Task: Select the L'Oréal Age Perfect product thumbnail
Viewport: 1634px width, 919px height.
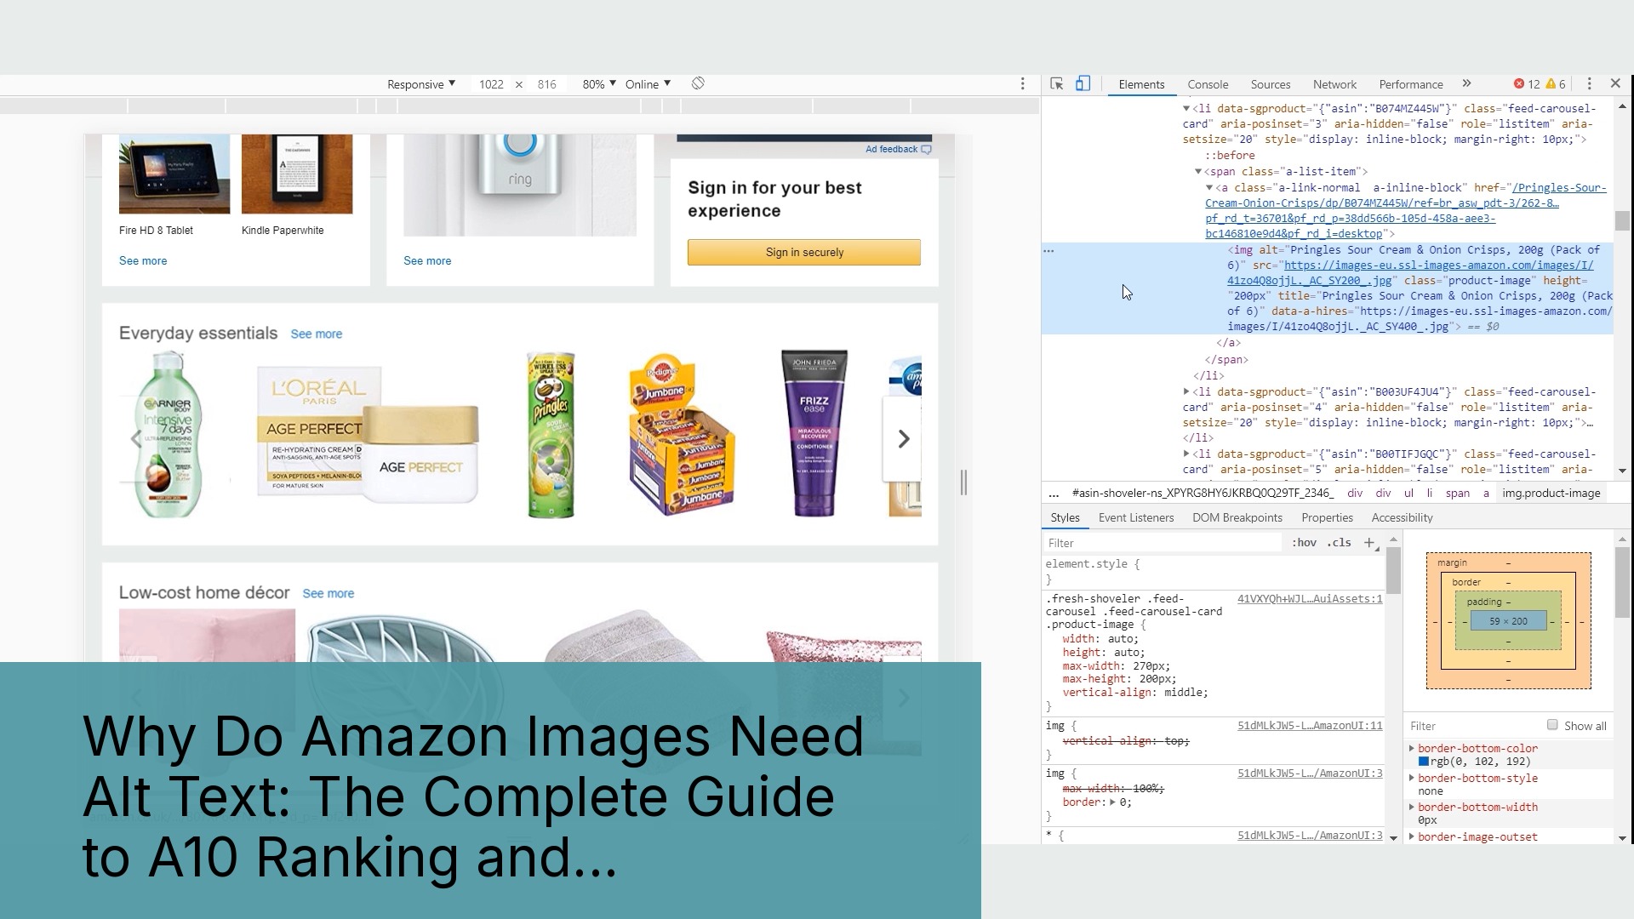Action: pyautogui.click(x=368, y=435)
